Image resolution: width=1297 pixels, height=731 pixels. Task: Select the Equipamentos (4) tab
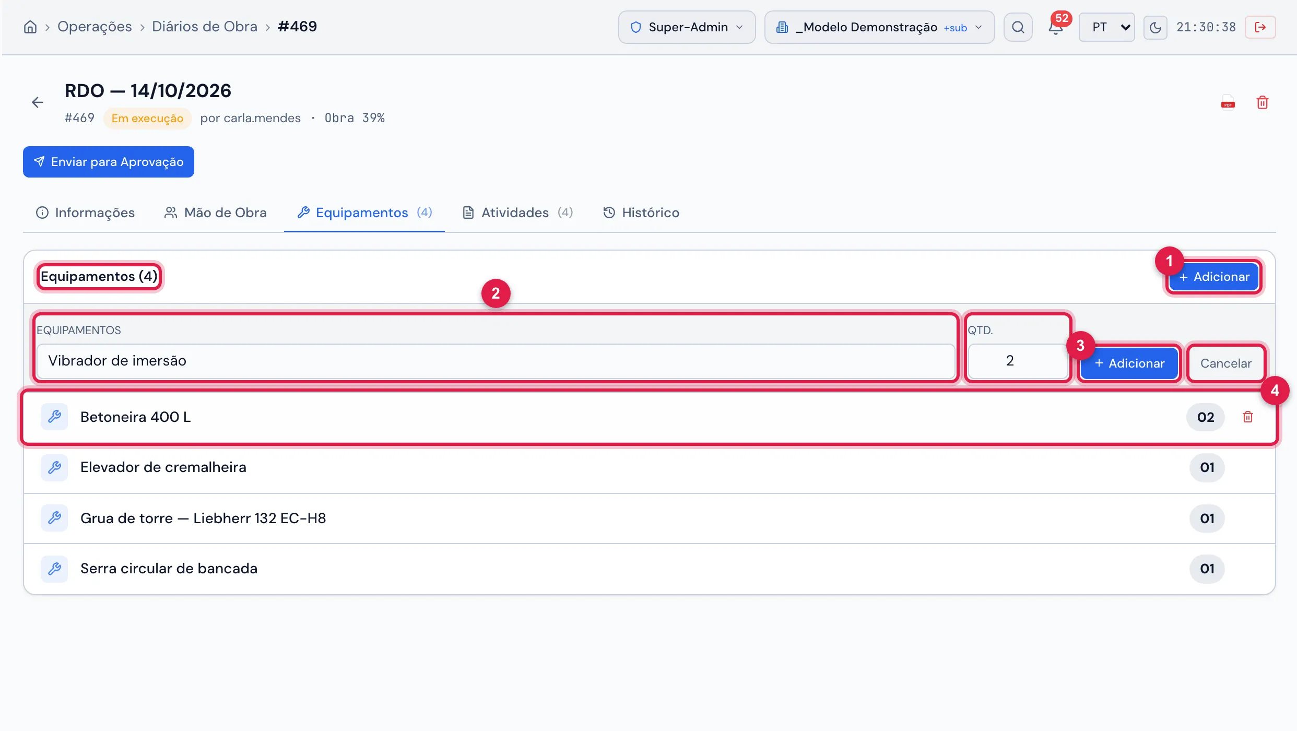(x=364, y=213)
